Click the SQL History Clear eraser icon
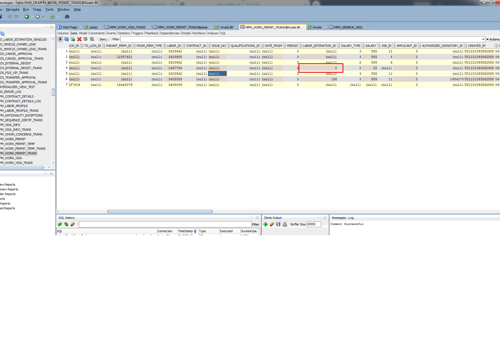Screen dimensions: 500x364 pos(73,224)
